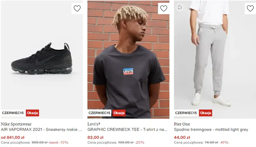The width and height of the screenshot is (256, 147).
Task: Open the black Nike sneaker image
Action: [x=42, y=60]
